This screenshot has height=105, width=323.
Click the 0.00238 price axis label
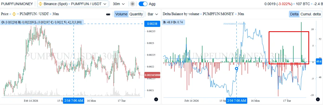(152, 24)
